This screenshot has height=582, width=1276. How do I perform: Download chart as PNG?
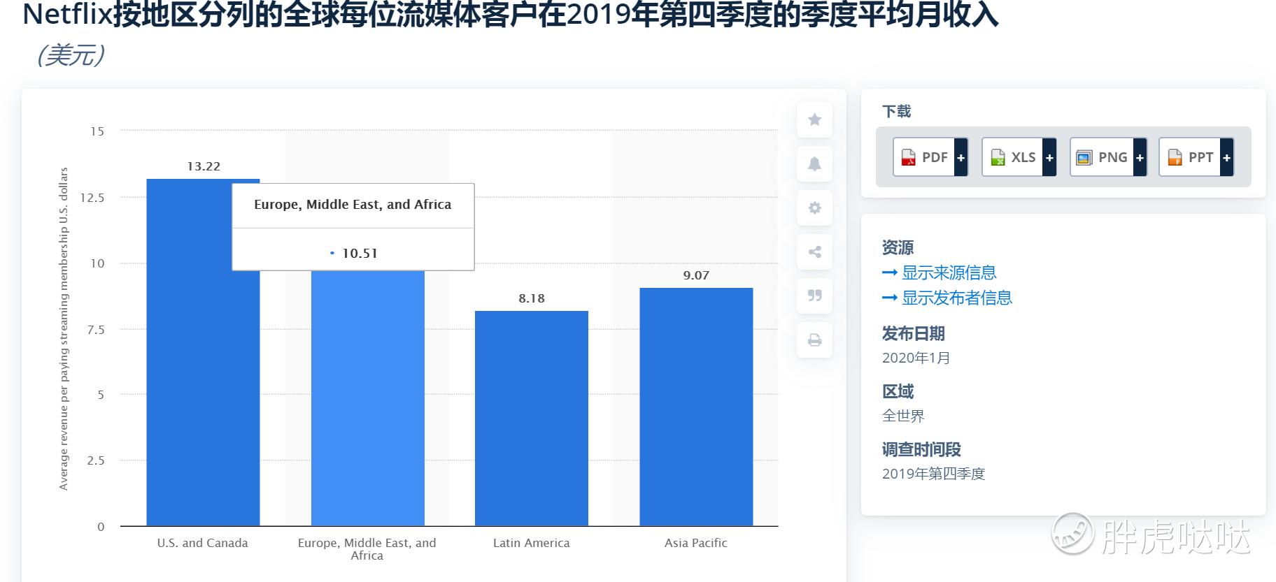coord(1108,157)
